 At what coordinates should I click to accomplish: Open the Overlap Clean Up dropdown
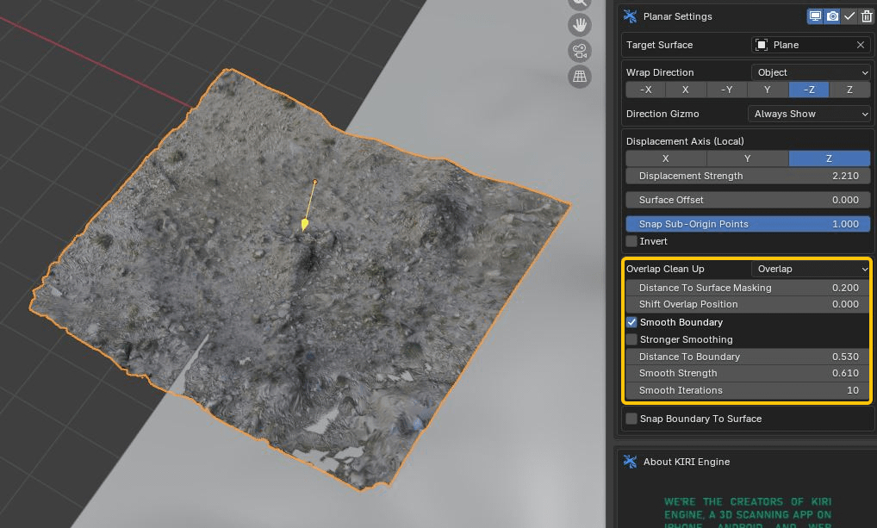[812, 269]
